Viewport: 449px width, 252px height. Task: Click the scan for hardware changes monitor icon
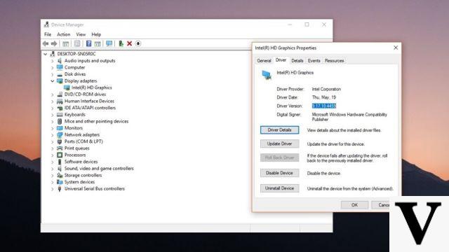click(x=109, y=43)
